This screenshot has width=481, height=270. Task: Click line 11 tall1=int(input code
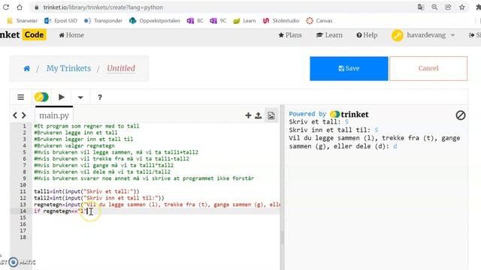click(86, 192)
